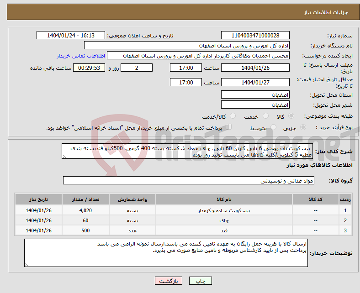This screenshot has height=293, width=360.
Task: Click the unit cell عدد in قند row
Action: coord(132,230)
